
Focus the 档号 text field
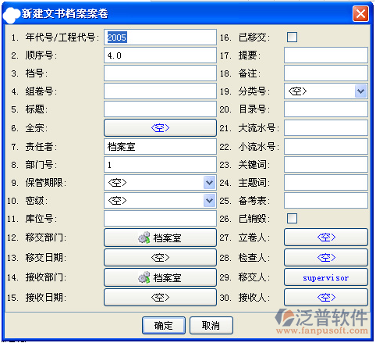[x=160, y=73]
